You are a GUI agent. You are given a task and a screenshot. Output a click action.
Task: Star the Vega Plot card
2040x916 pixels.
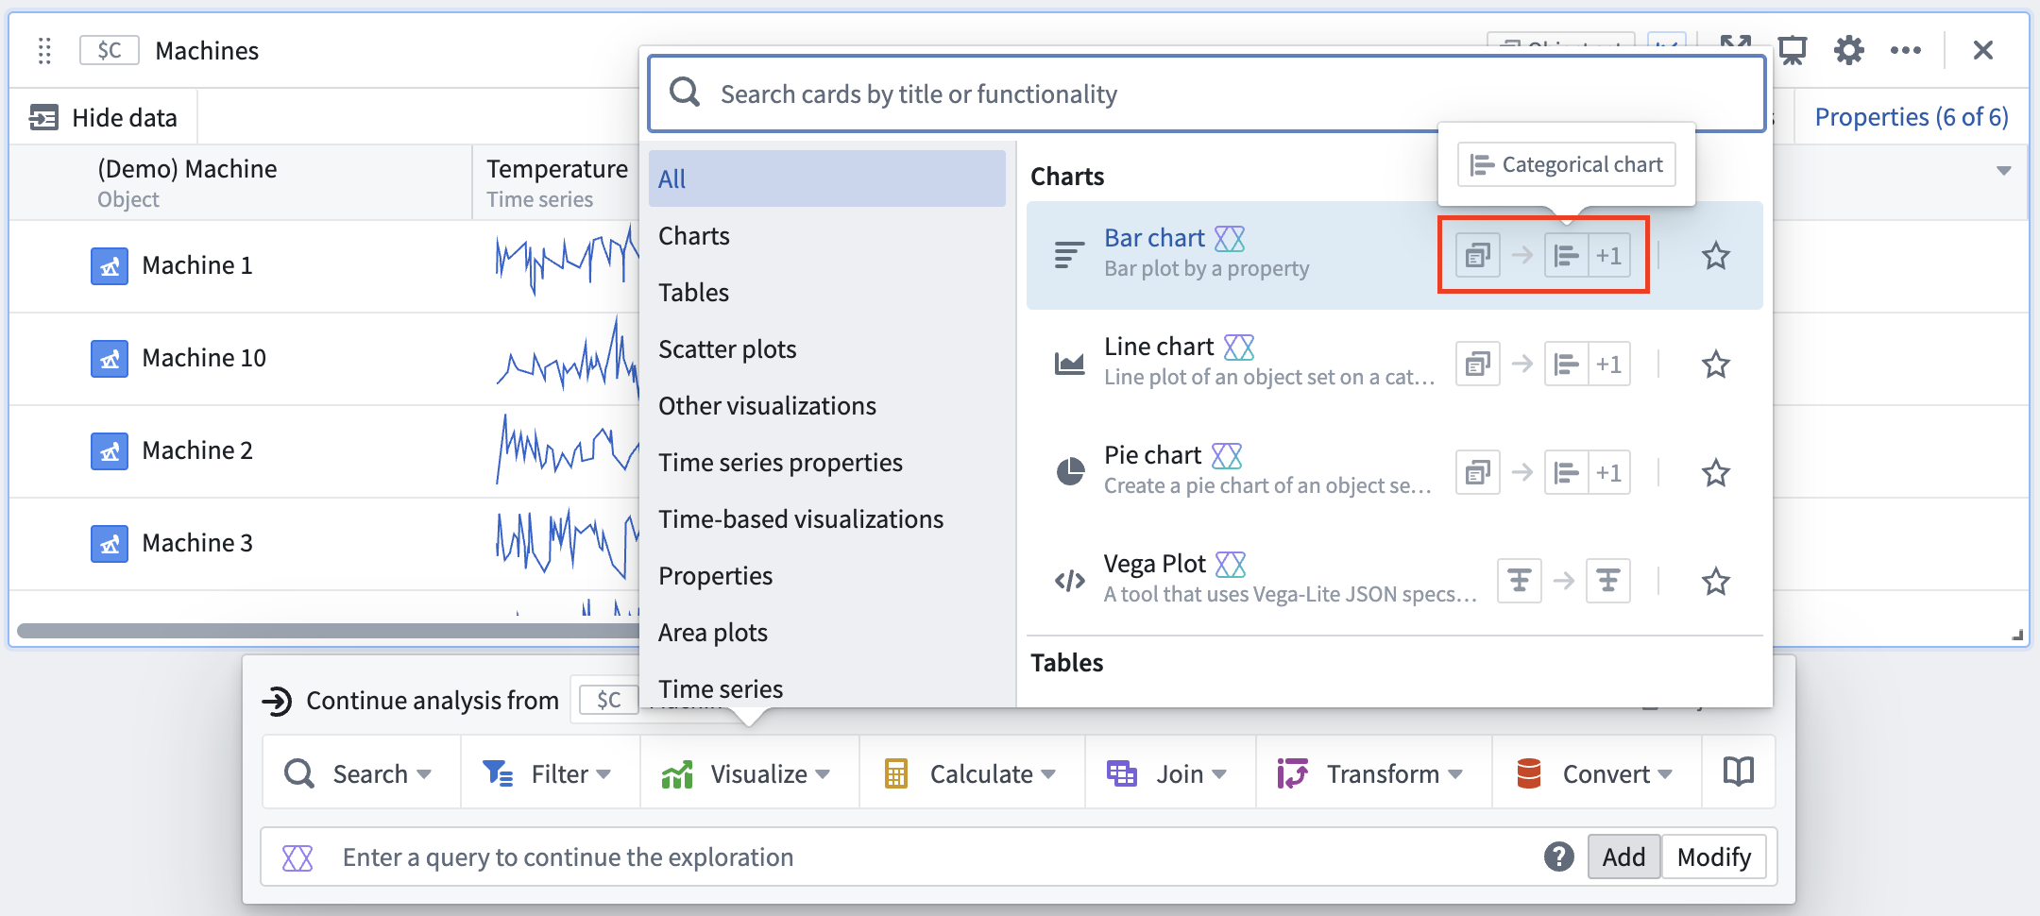tap(1715, 582)
